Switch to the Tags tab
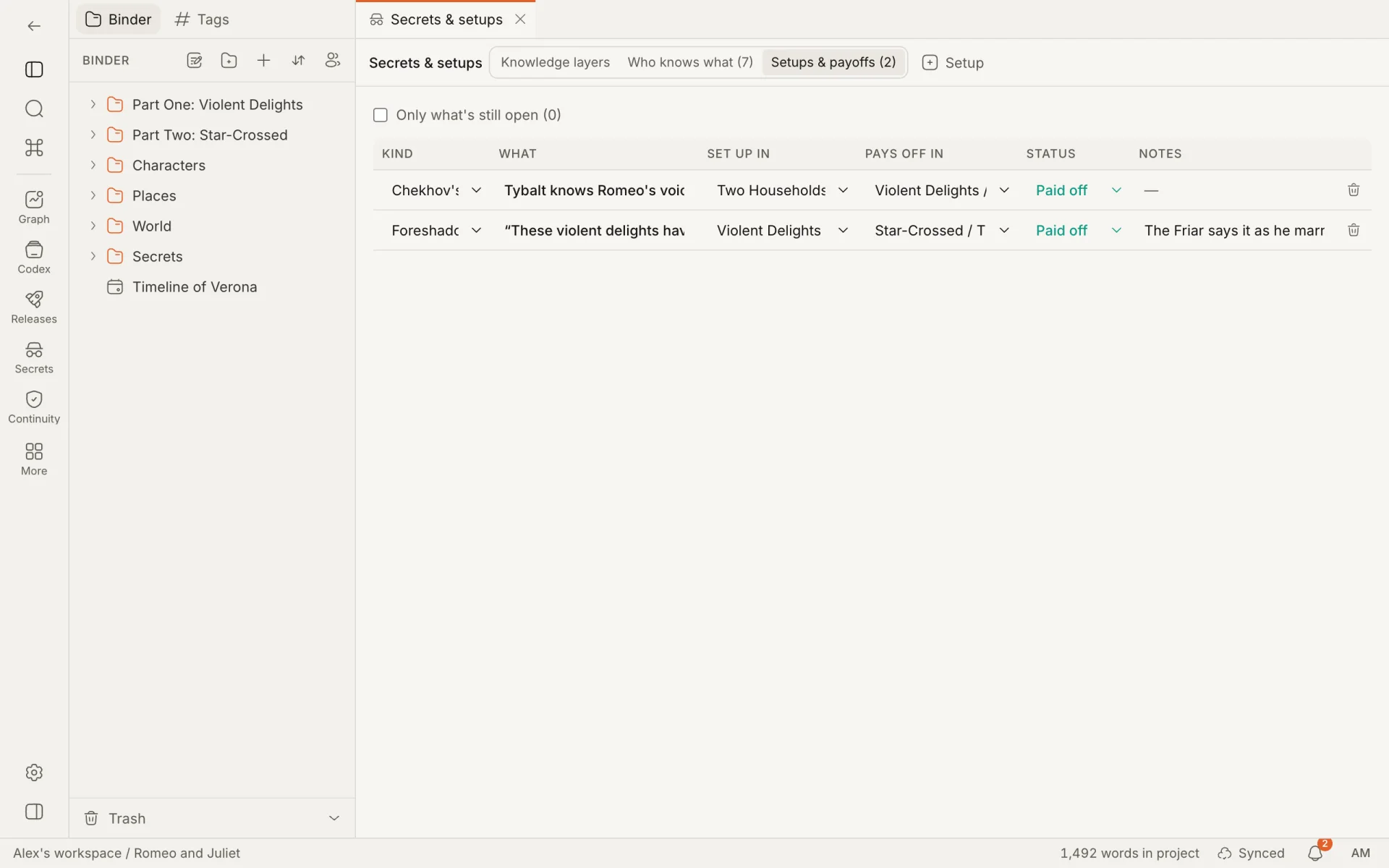Image resolution: width=1389 pixels, height=868 pixels. (202, 20)
